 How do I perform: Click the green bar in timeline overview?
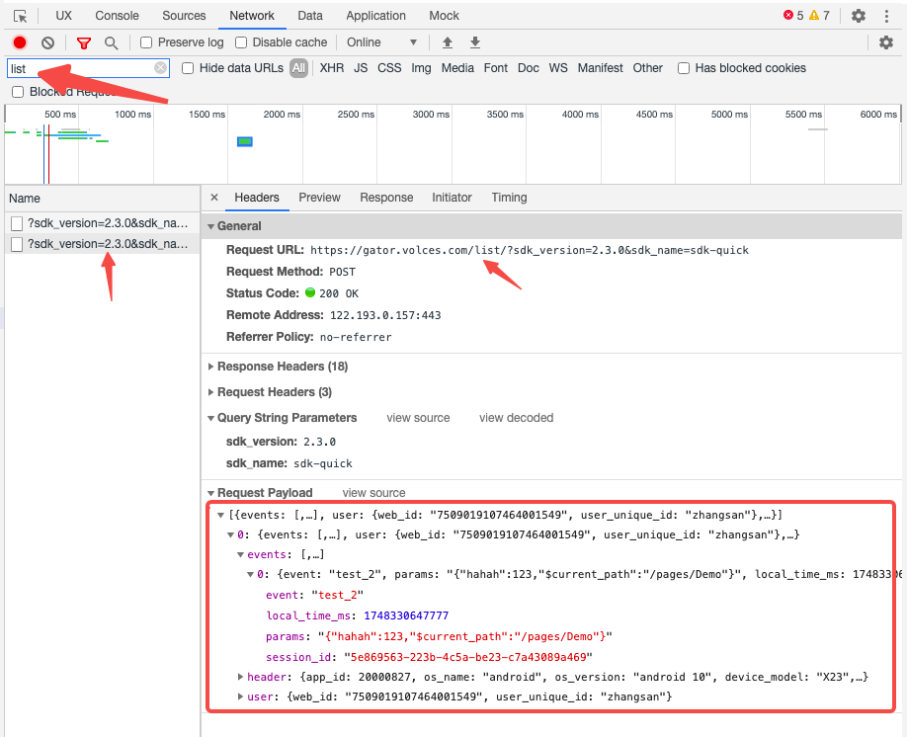(x=245, y=141)
